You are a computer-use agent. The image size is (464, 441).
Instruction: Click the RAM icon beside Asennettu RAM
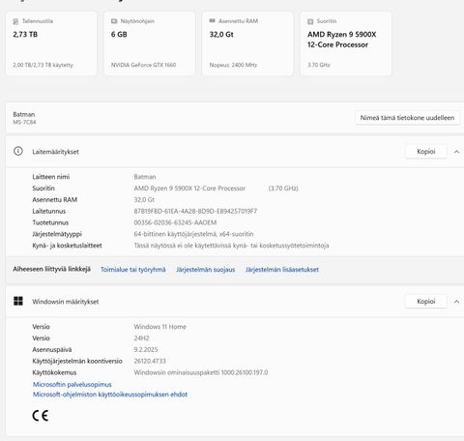(212, 20)
